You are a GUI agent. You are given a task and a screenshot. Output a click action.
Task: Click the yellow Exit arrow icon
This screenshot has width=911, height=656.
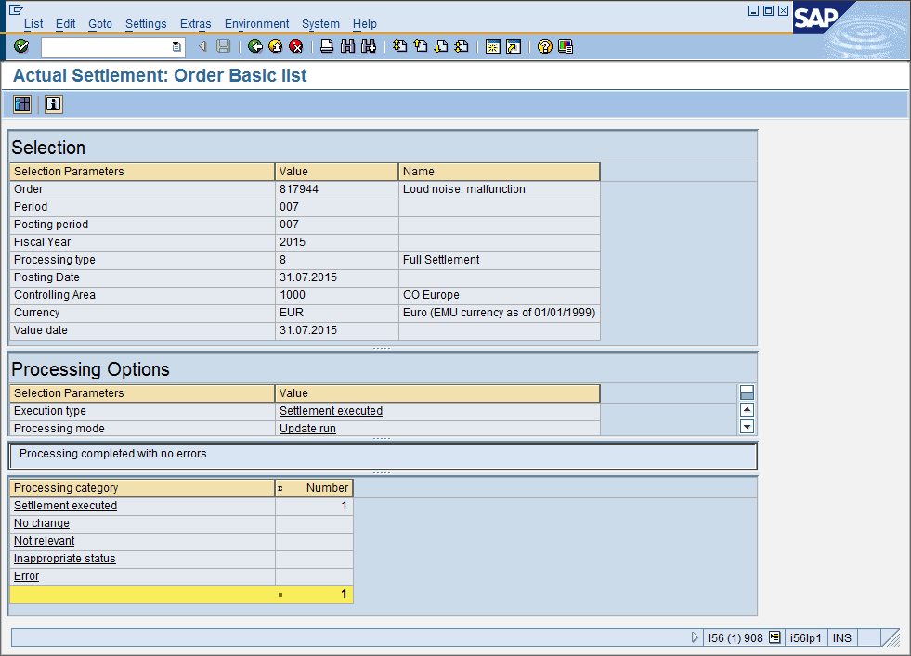[276, 46]
